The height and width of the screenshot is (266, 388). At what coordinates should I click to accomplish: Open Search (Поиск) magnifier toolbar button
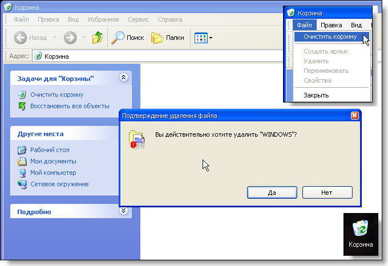click(x=127, y=38)
